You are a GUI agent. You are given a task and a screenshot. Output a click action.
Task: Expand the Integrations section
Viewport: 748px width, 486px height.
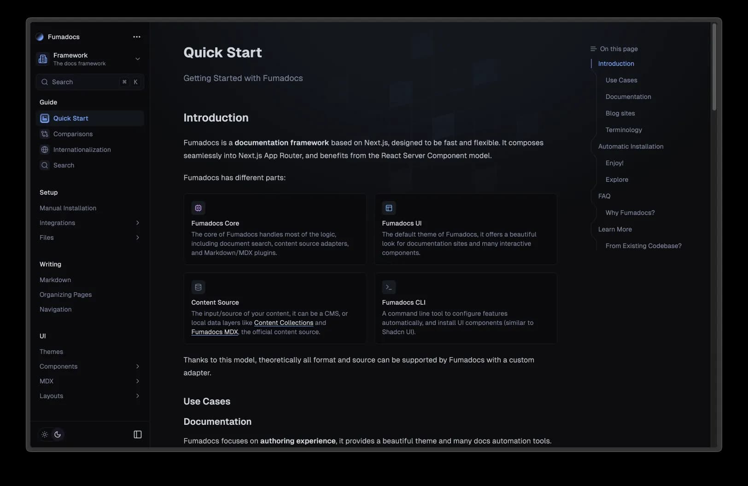(x=137, y=223)
